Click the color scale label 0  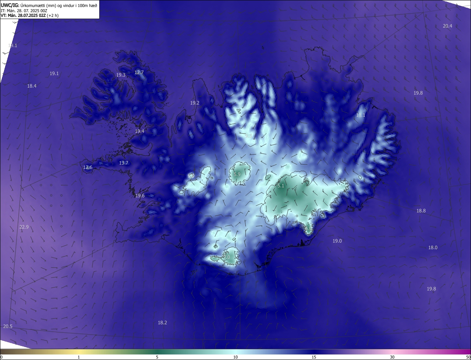pyautogui.click(x=1, y=357)
